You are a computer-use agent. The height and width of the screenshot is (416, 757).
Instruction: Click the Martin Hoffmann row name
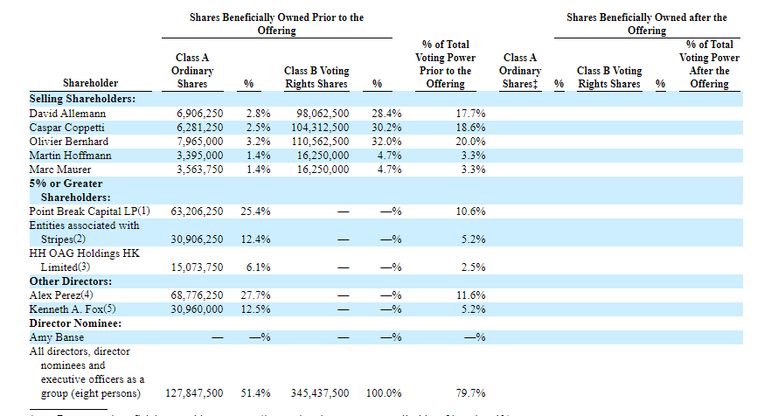pos(69,156)
